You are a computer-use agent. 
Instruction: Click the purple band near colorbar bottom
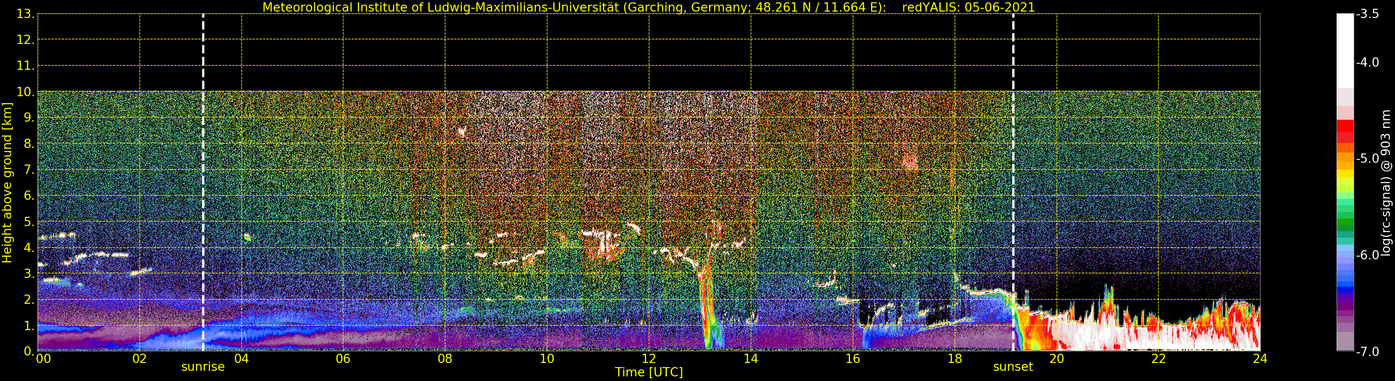point(1345,305)
